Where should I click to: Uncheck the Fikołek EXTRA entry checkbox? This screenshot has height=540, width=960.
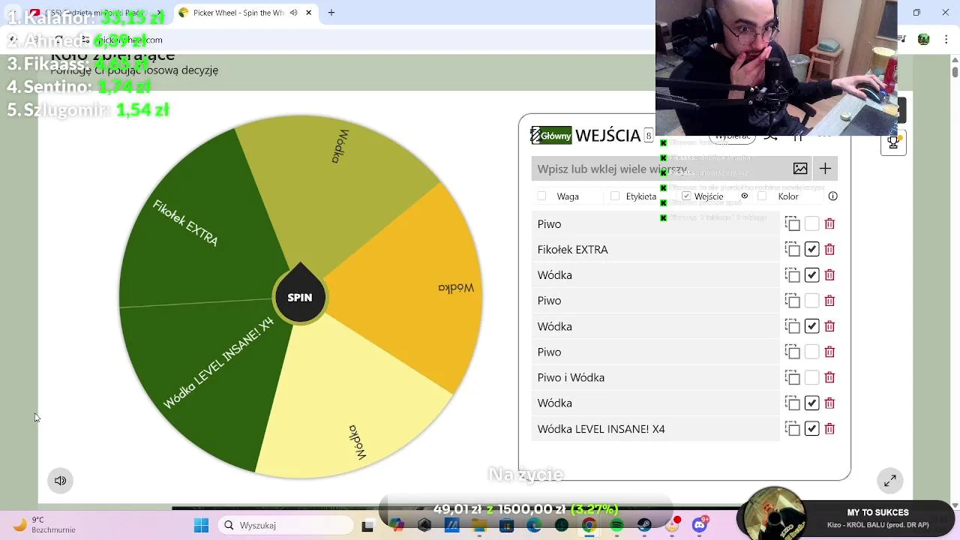[x=811, y=250]
